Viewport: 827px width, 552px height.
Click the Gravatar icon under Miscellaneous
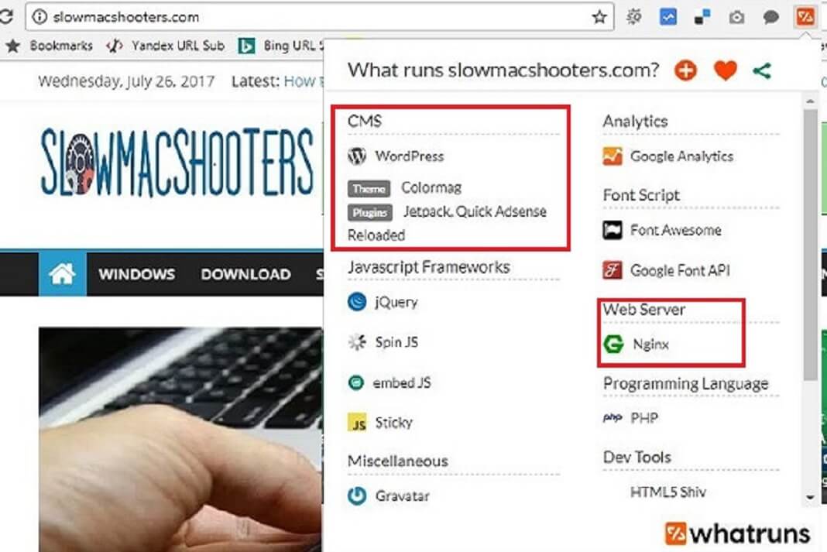point(356,496)
